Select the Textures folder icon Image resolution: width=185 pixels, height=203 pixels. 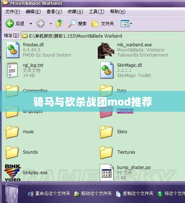[x=106, y=153]
